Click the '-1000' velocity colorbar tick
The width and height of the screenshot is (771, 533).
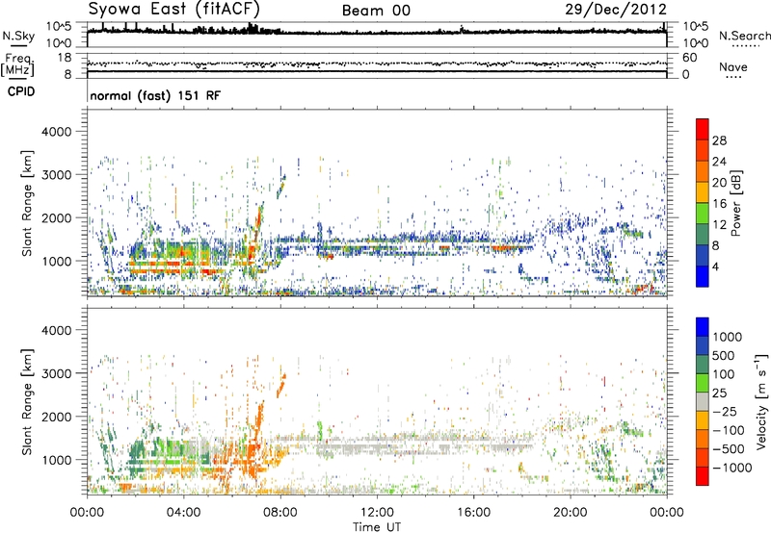point(732,468)
